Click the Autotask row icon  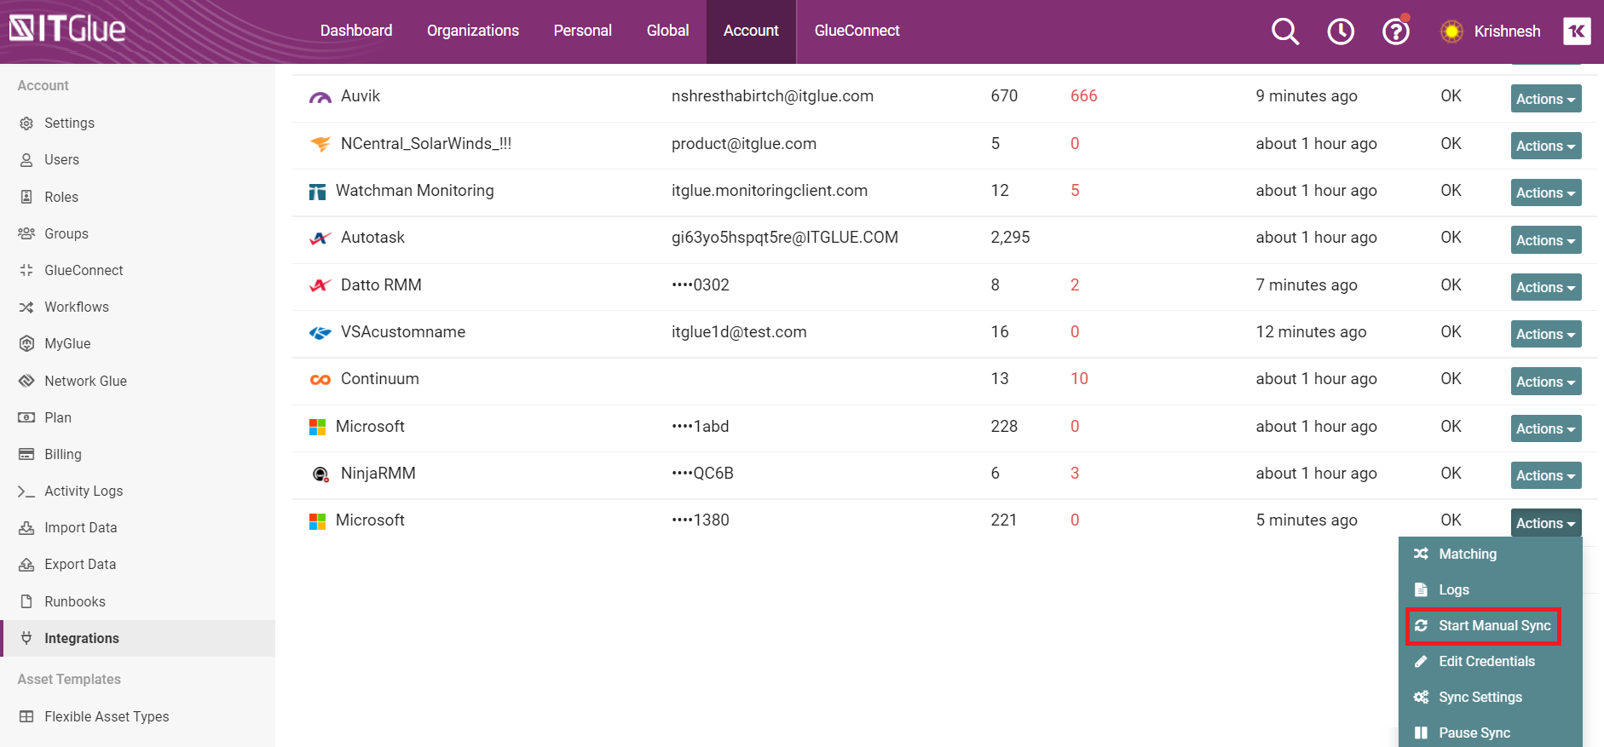tap(320, 238)
